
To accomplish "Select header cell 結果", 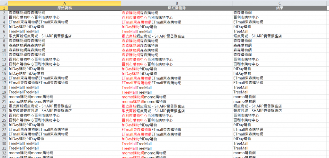I will [x=280, y=8].
